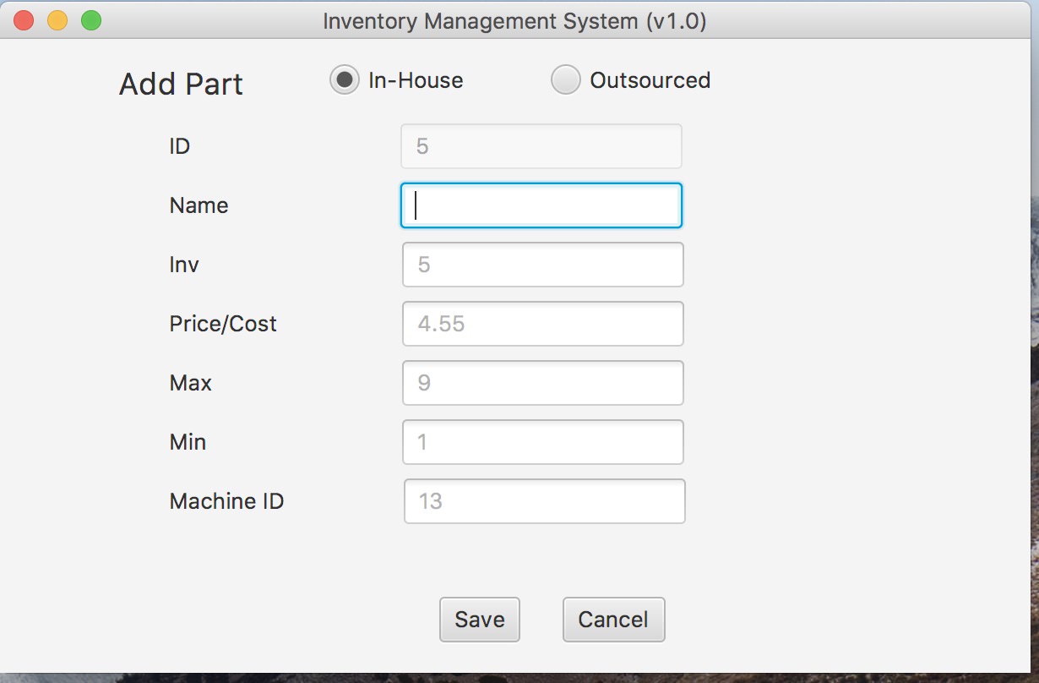
Task: Select the Price/Cost input box
Action: click(x=542, y=324)
